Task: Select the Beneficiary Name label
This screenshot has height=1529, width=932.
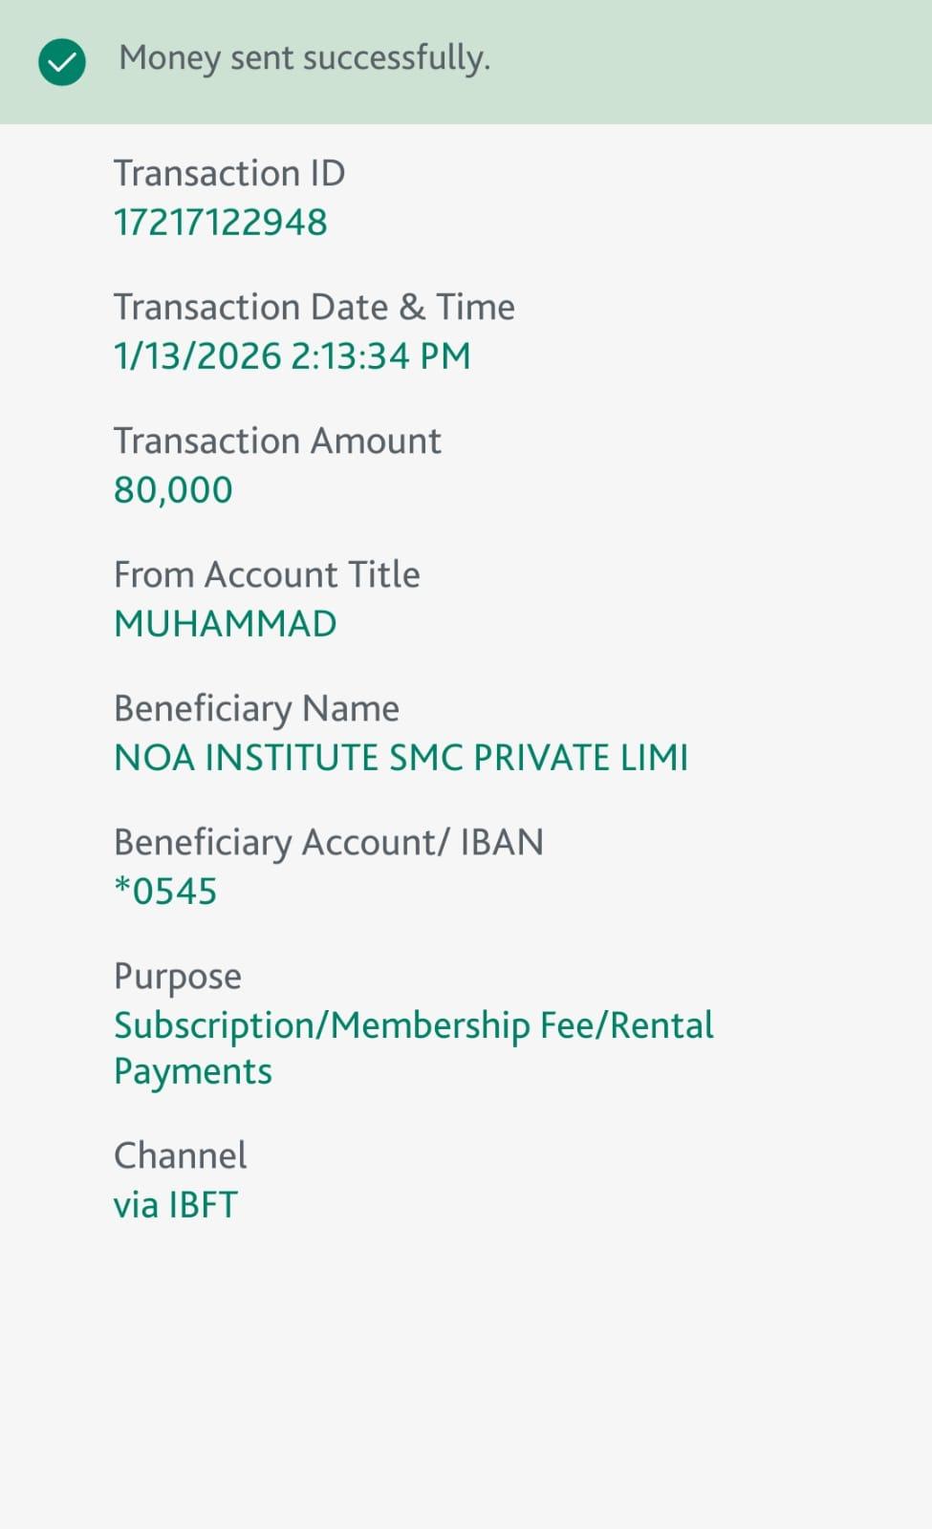Action: click(x=256, y=708)
